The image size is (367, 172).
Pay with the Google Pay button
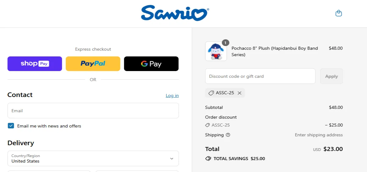coord(151,64)
